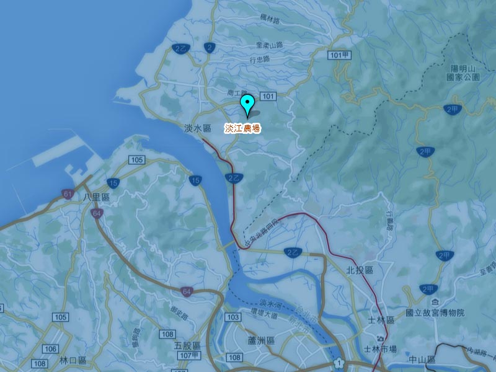
Task: Click the 士林區 district label
Action: point(381,320)
